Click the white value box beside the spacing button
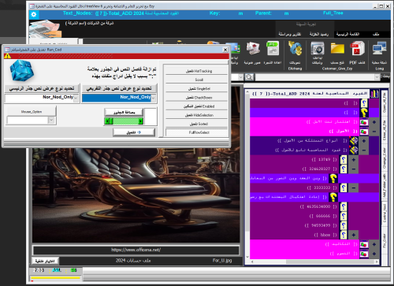 (x=151, y=116)
